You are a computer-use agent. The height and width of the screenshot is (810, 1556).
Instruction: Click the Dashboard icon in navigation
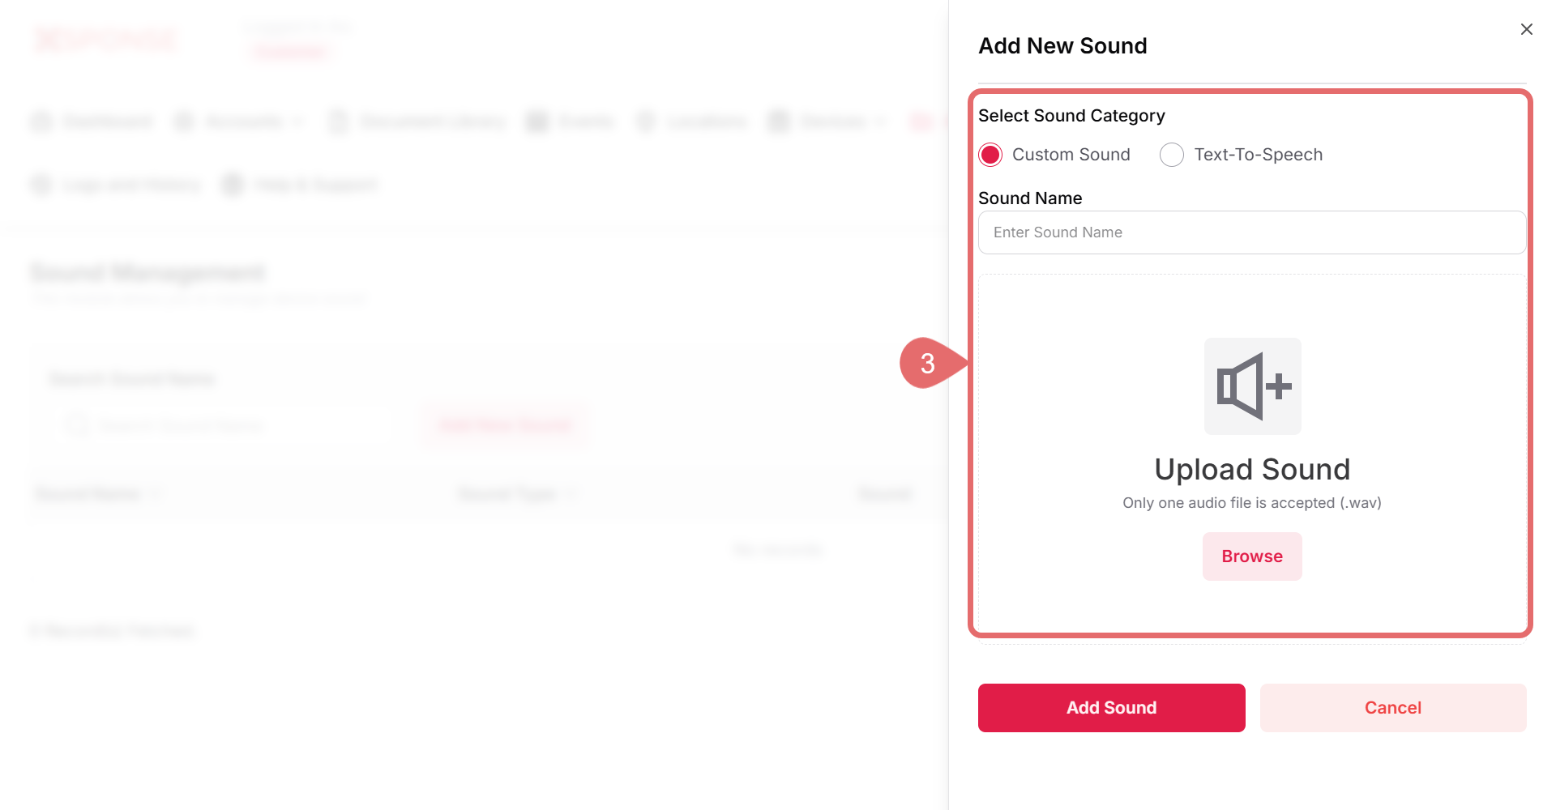coord(41,122)
